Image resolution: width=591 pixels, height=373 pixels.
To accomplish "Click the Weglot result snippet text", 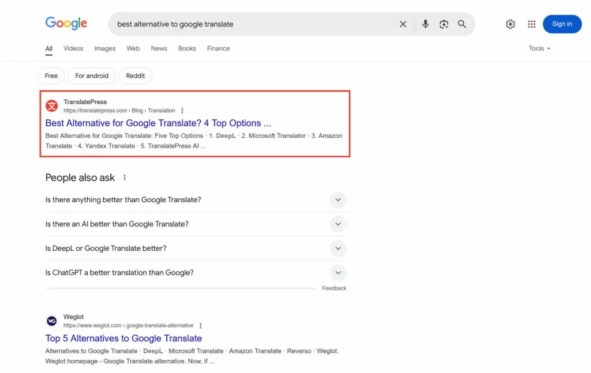I will 192,356.
